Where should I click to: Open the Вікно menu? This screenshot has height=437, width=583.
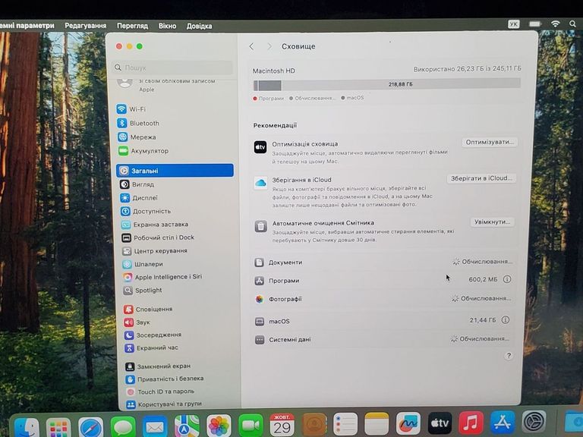167,26
